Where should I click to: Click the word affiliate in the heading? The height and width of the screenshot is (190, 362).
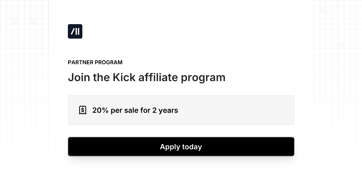(158, 78)
